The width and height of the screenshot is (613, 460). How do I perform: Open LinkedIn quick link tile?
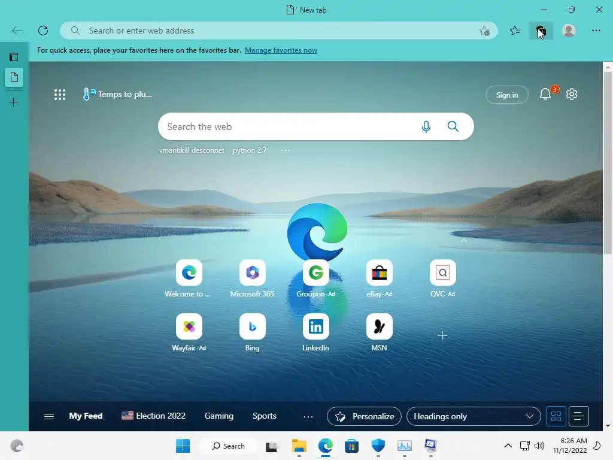point(315,332)
